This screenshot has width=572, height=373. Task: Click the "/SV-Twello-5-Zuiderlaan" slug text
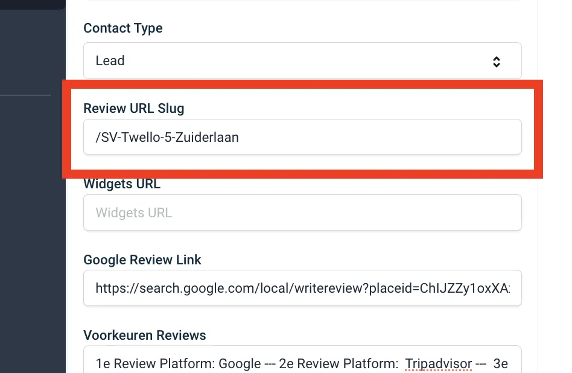pyautogui.click(x=167, y=137)
